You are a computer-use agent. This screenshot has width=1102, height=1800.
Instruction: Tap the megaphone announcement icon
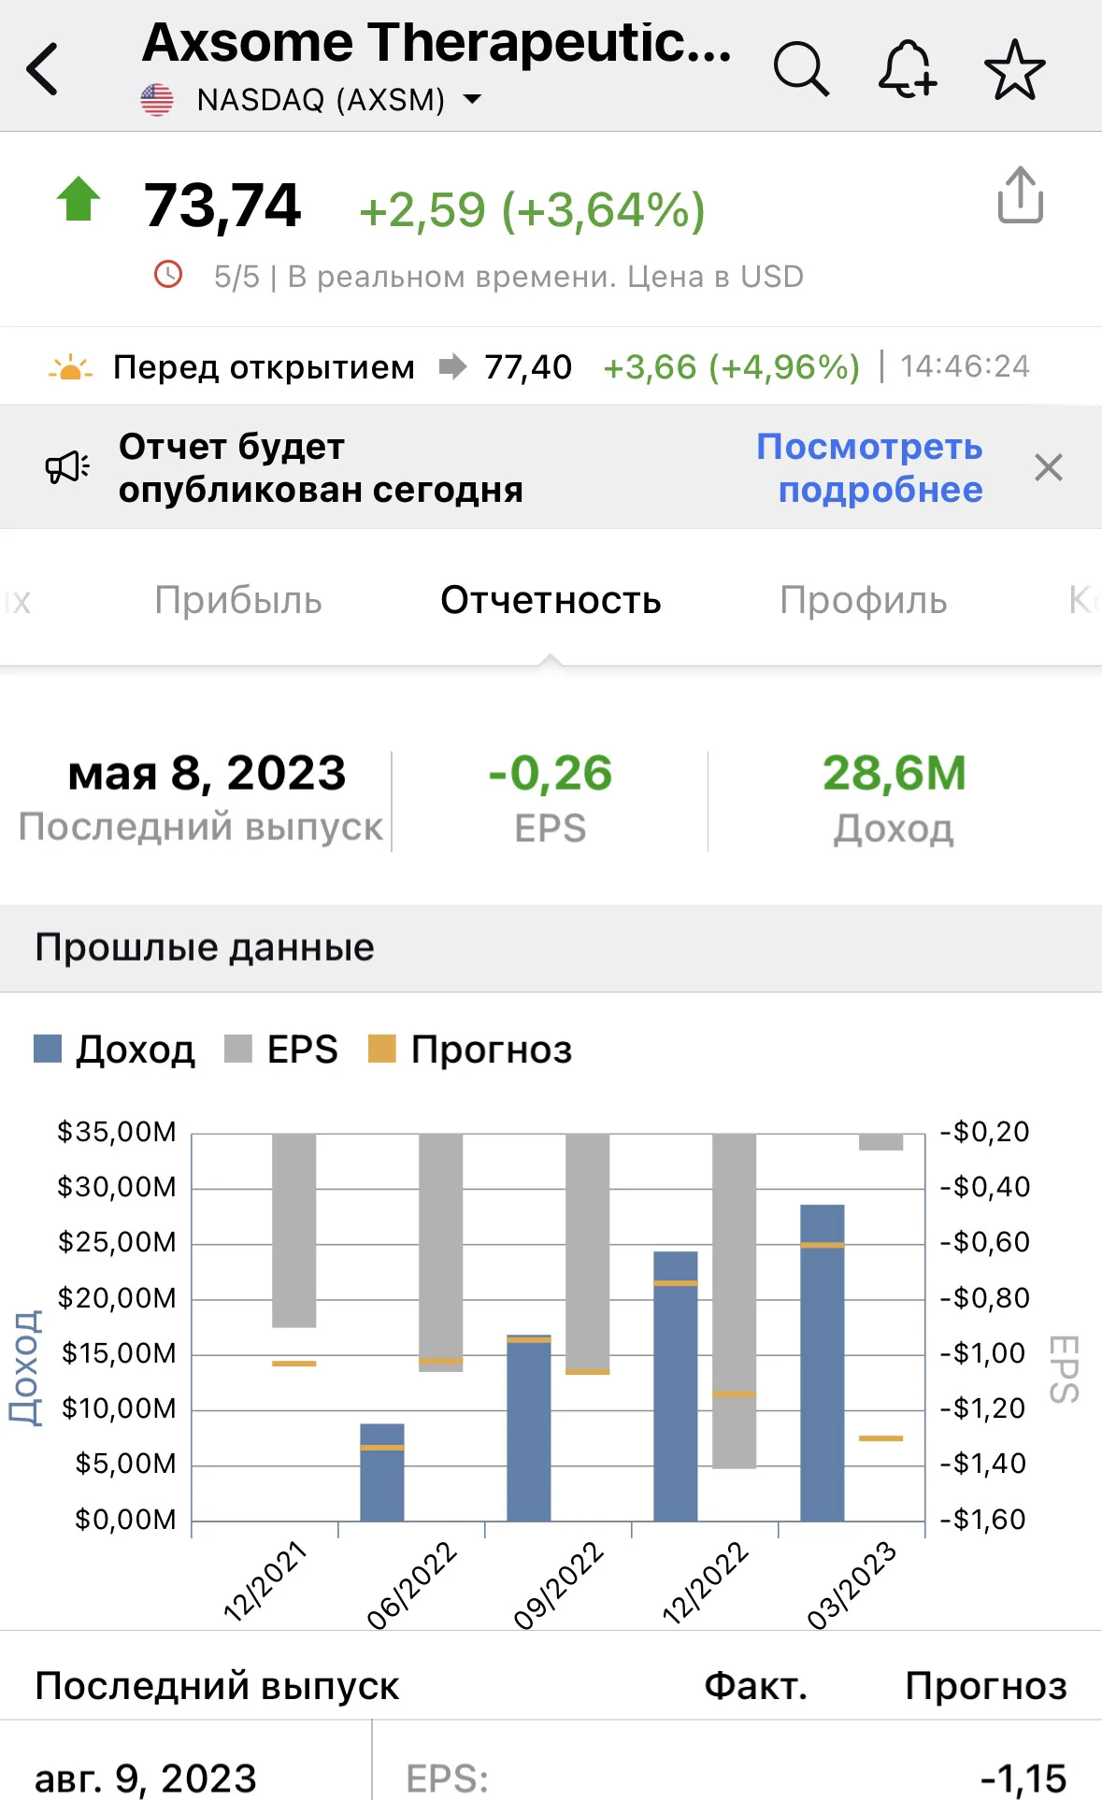coord(67,466)
